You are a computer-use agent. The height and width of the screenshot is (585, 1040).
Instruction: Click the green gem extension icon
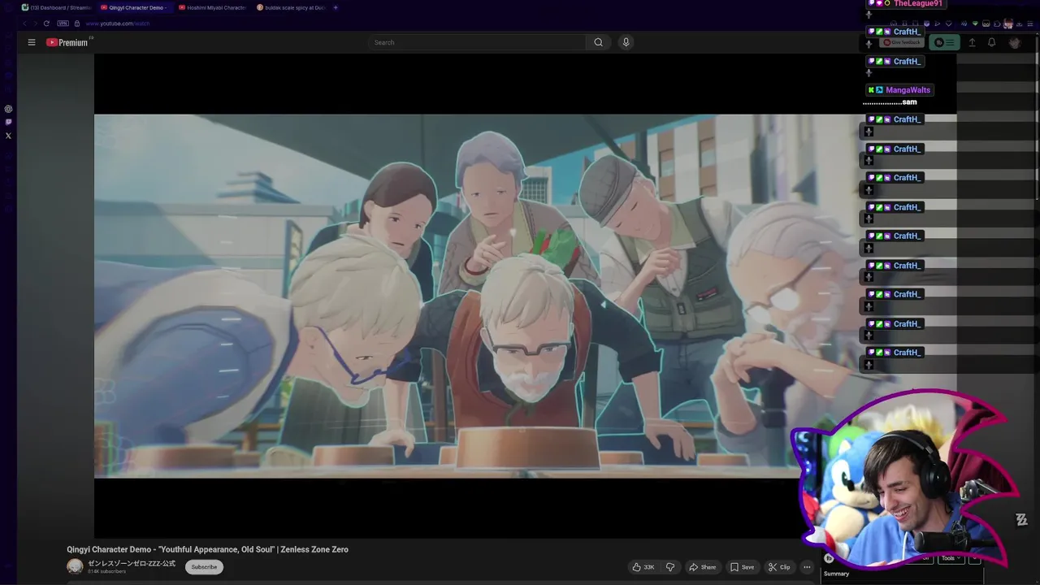tap(975, 24)
